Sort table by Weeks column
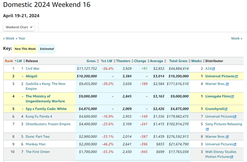247x162 pixels. (198, 61)
